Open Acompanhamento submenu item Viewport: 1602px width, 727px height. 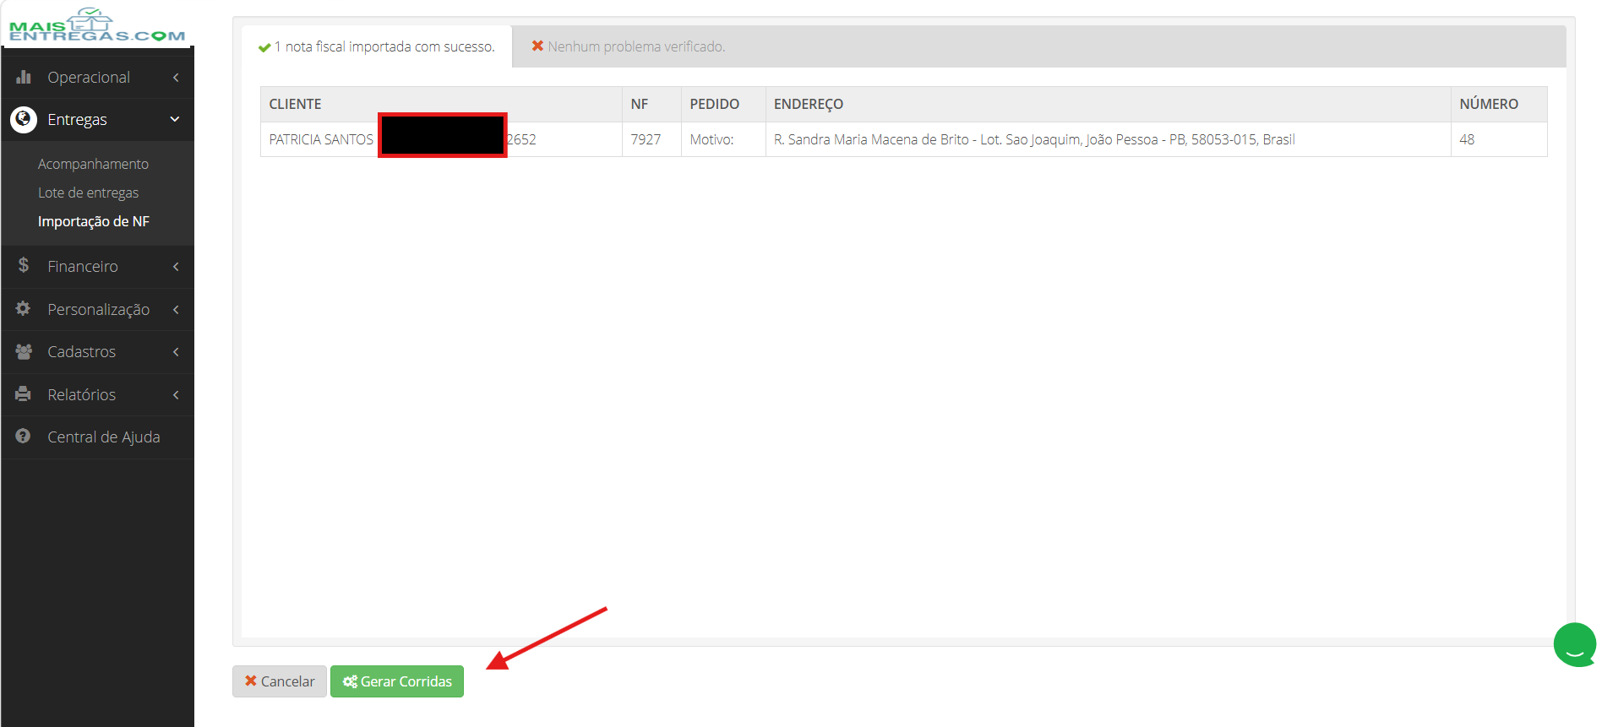[93, 164]
